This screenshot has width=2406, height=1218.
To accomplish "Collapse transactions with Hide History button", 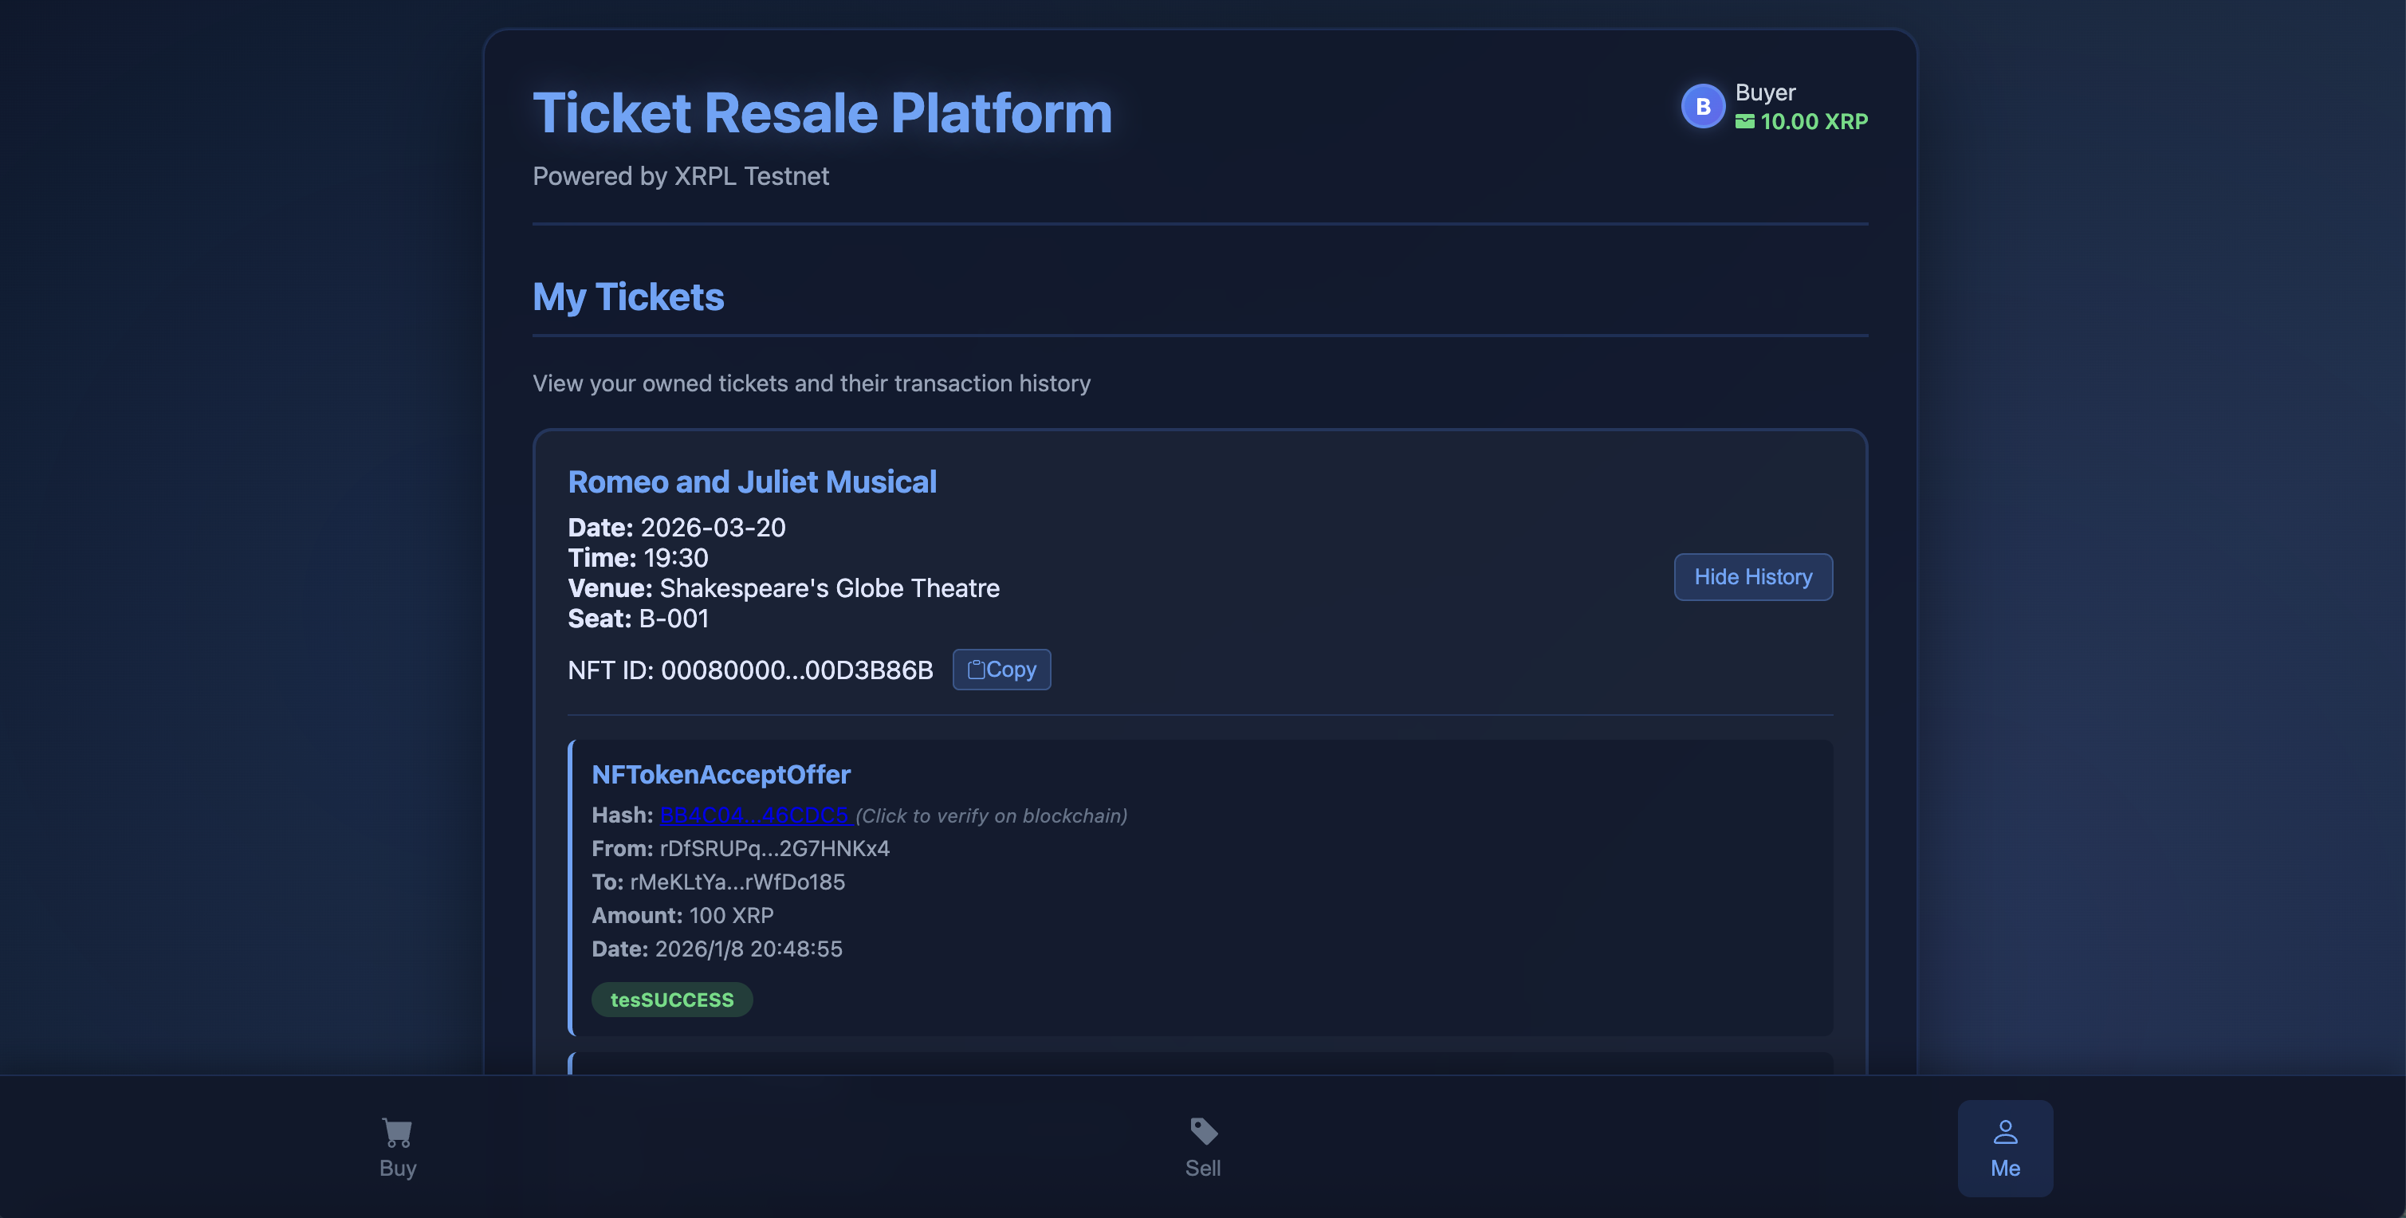I will click(1752, 577).
